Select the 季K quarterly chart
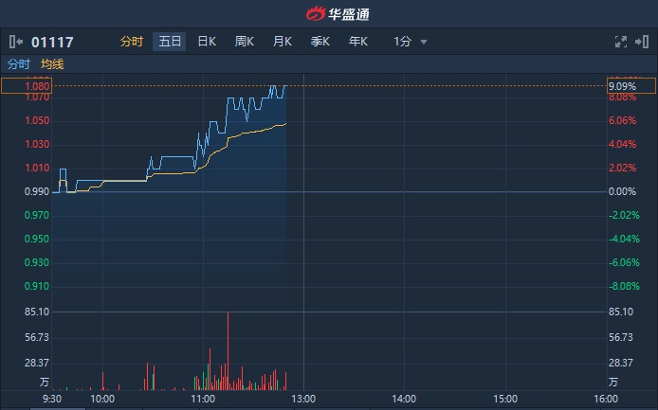Screen dimensions: 658x410 (x=320, y=42)
